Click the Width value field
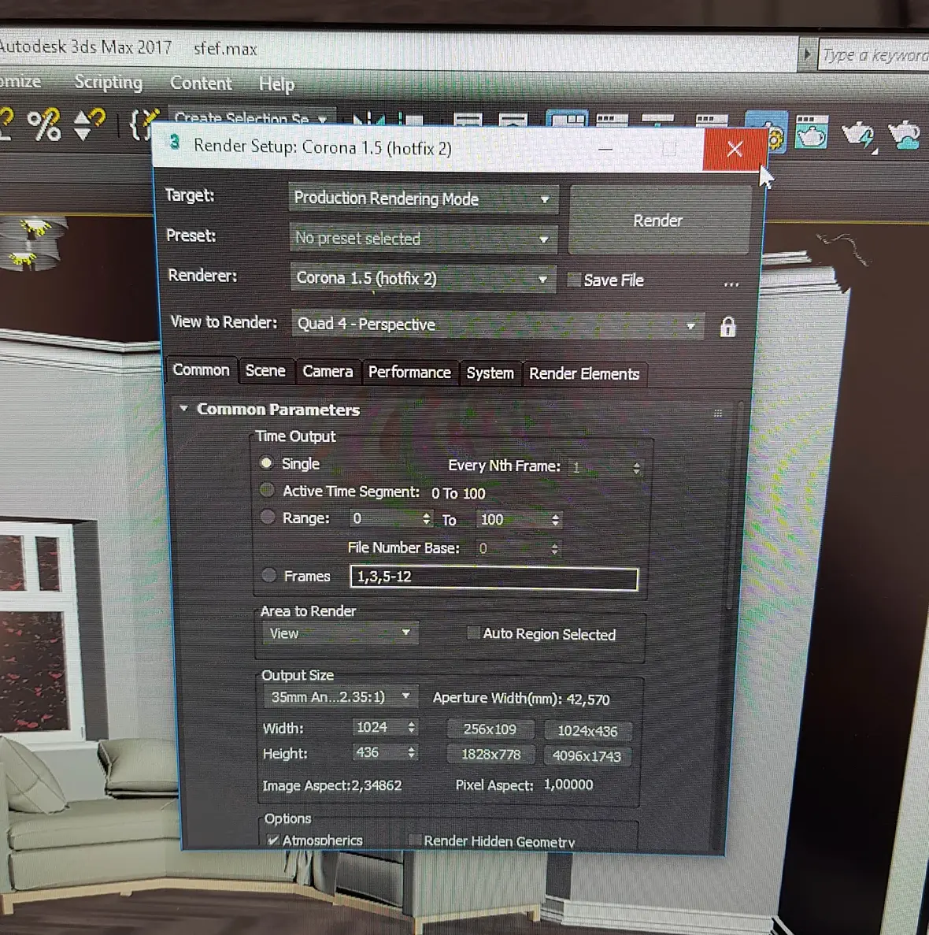The image size is (929, 935). coord(379,727)
